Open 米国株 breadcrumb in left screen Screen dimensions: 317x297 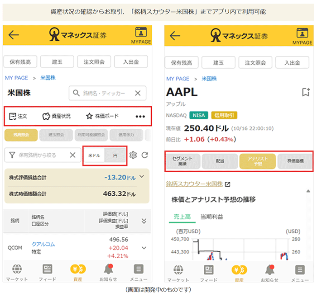(48, 78)
